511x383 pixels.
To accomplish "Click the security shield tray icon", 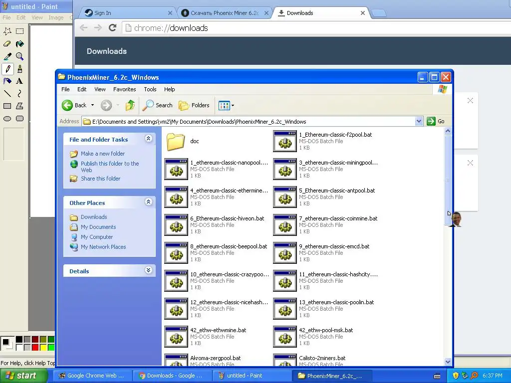I will pos(456,376).
